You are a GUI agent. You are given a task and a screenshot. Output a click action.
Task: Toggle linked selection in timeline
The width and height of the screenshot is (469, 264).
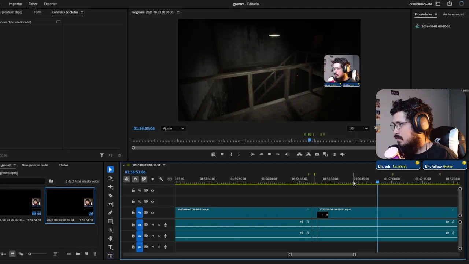pos(144,179)
